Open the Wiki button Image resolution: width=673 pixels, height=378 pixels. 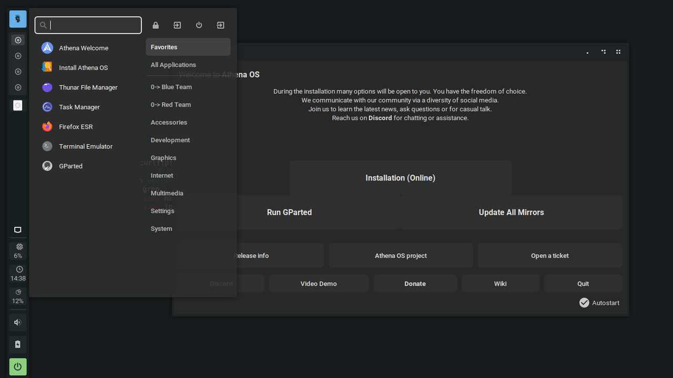(500, 283)
